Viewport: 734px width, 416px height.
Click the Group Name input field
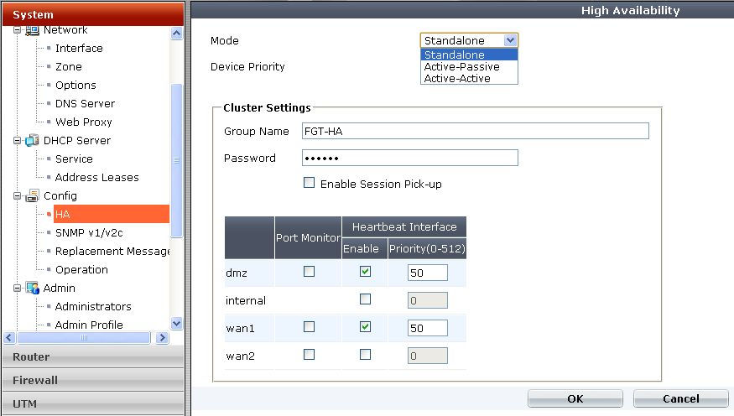pyautogui.click(x=476, y=131)
